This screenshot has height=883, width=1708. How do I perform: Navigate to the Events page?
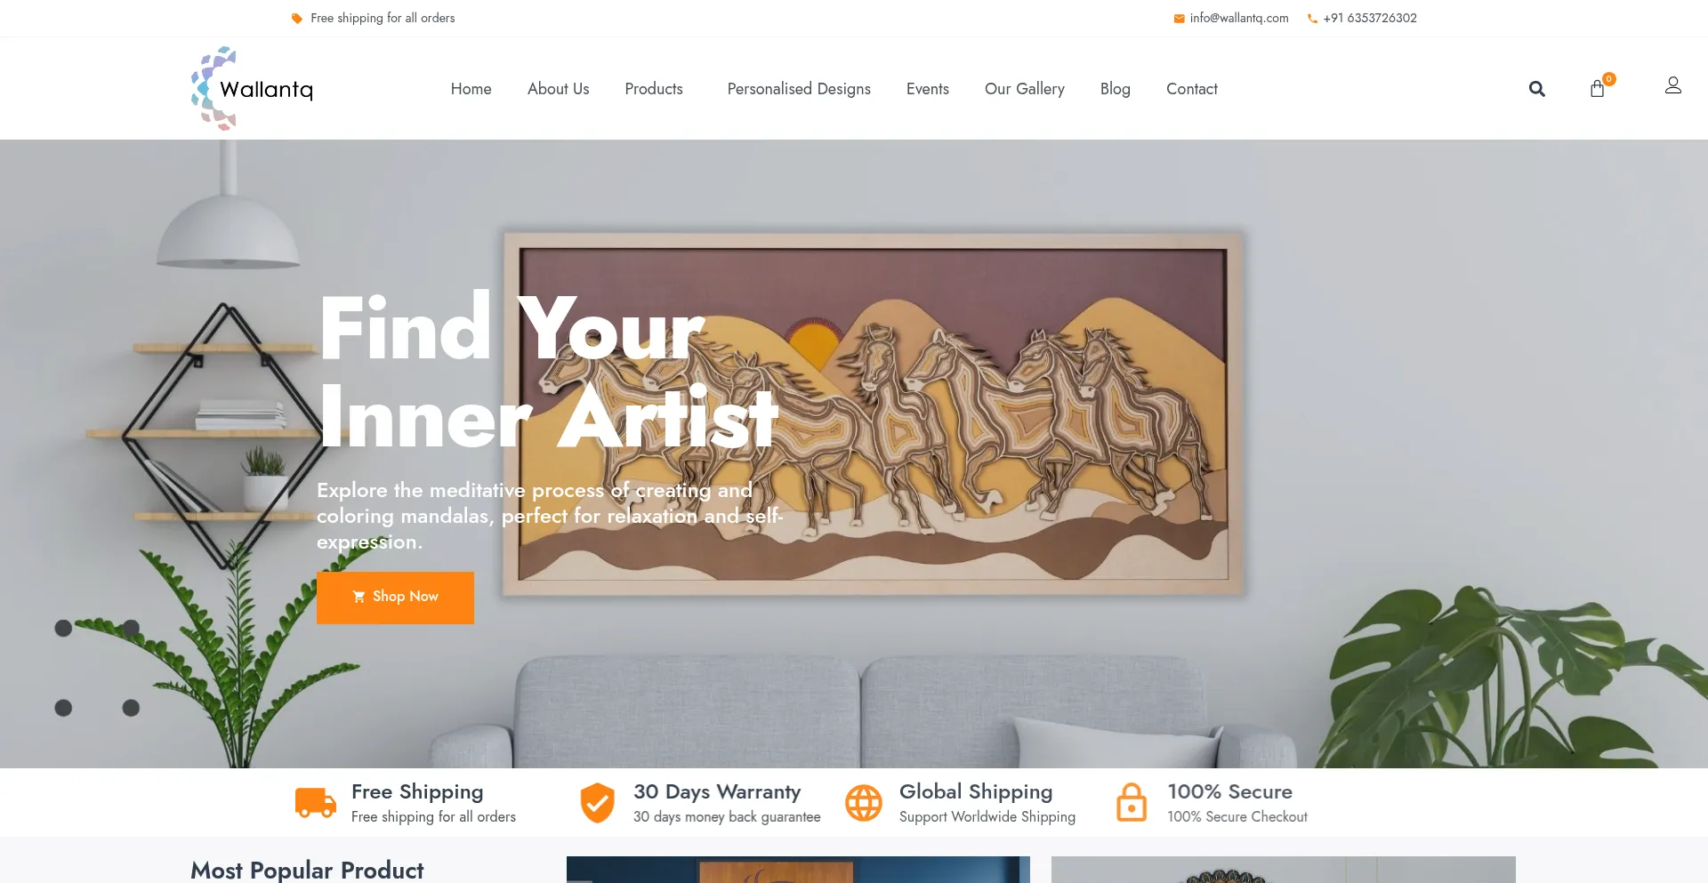[928, 89]
